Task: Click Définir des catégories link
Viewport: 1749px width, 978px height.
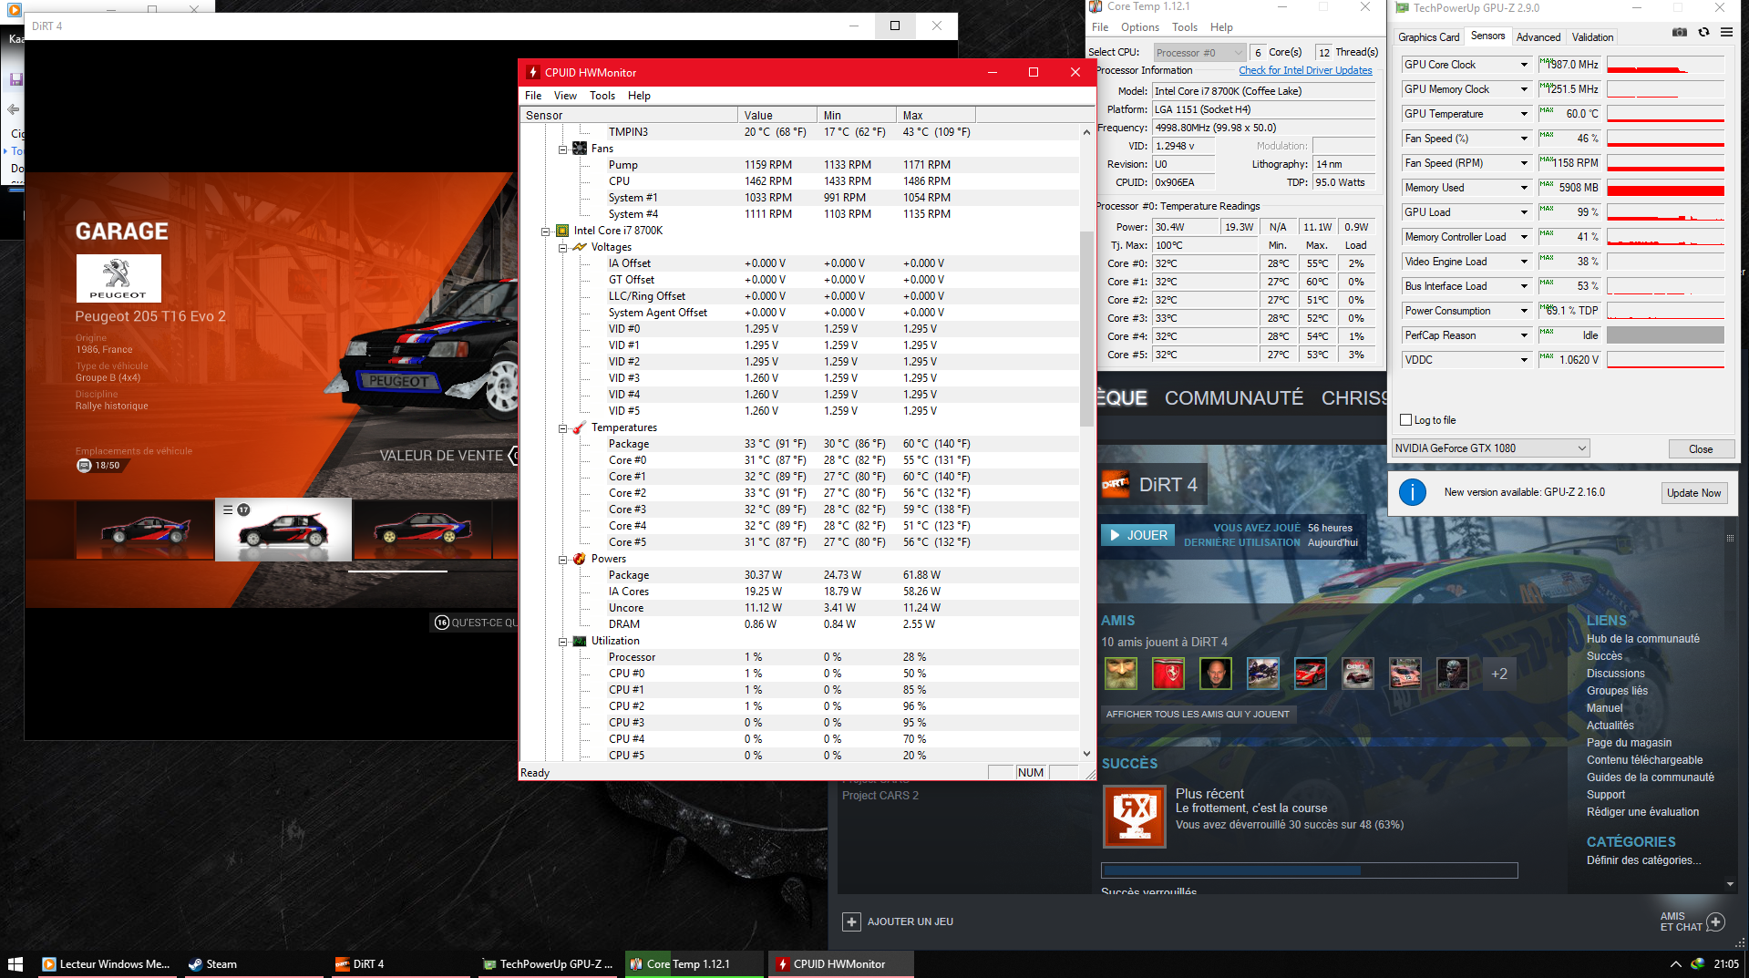Action: 1643,860
